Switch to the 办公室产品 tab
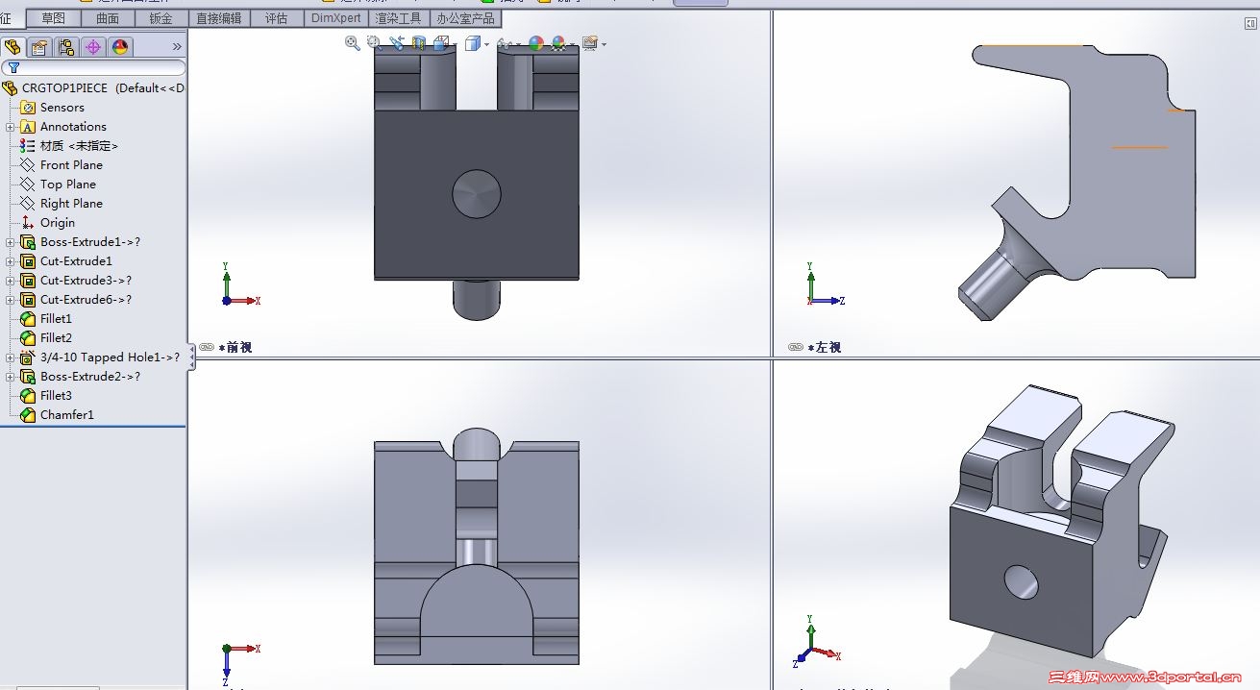The width and height of the screenshot is (1260, 690). click(465, 18)
